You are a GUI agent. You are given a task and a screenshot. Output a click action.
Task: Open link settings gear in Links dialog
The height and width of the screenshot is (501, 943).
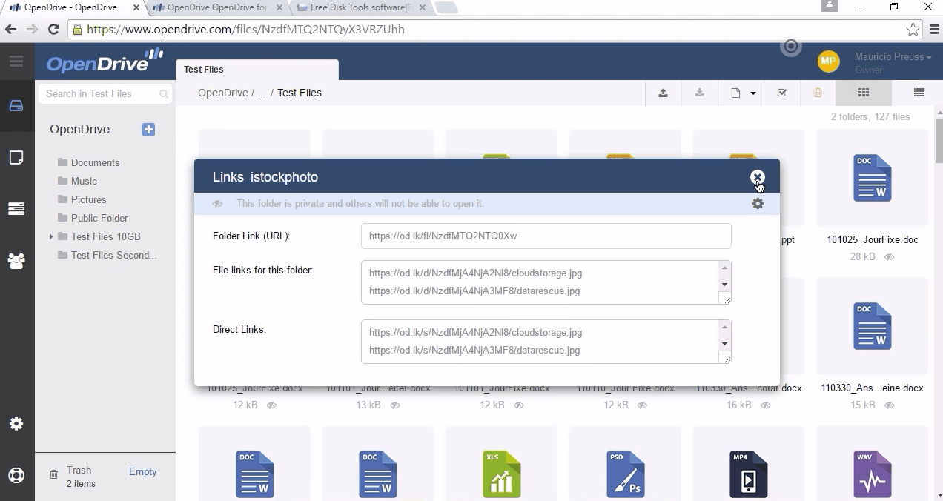(x=757, y=203)
